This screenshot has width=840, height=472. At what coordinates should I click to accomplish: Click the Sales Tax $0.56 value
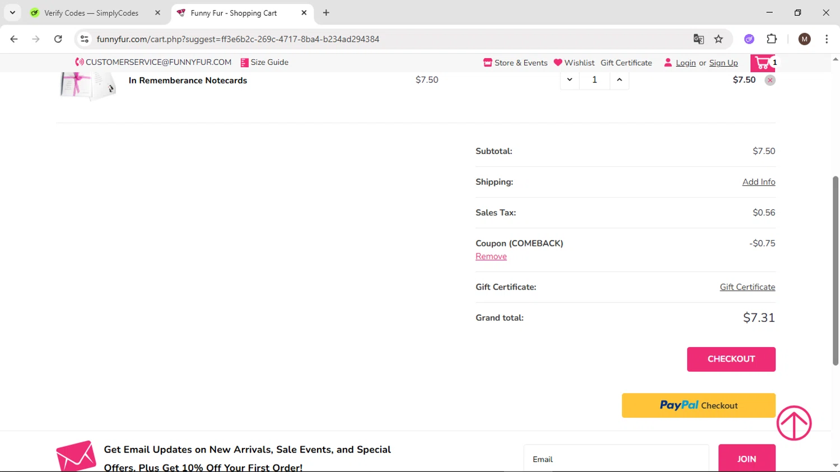764,213
